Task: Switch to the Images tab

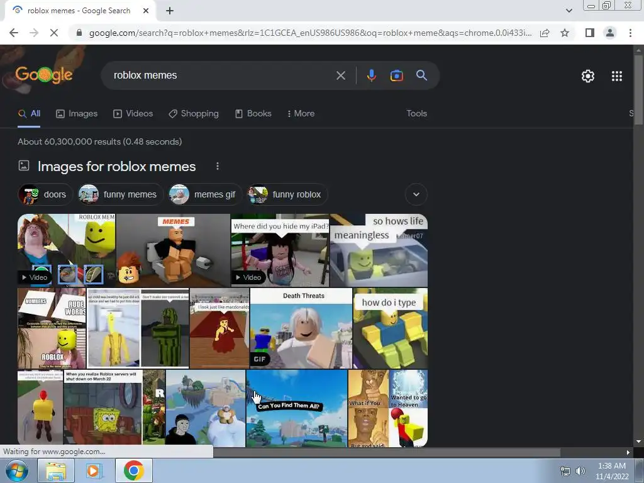Action: point(77,114)
